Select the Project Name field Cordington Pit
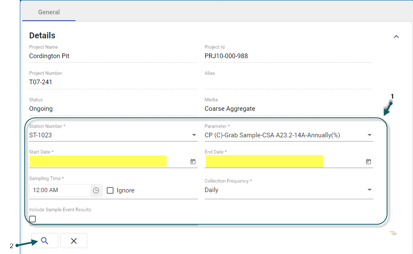 coord(49,56)
